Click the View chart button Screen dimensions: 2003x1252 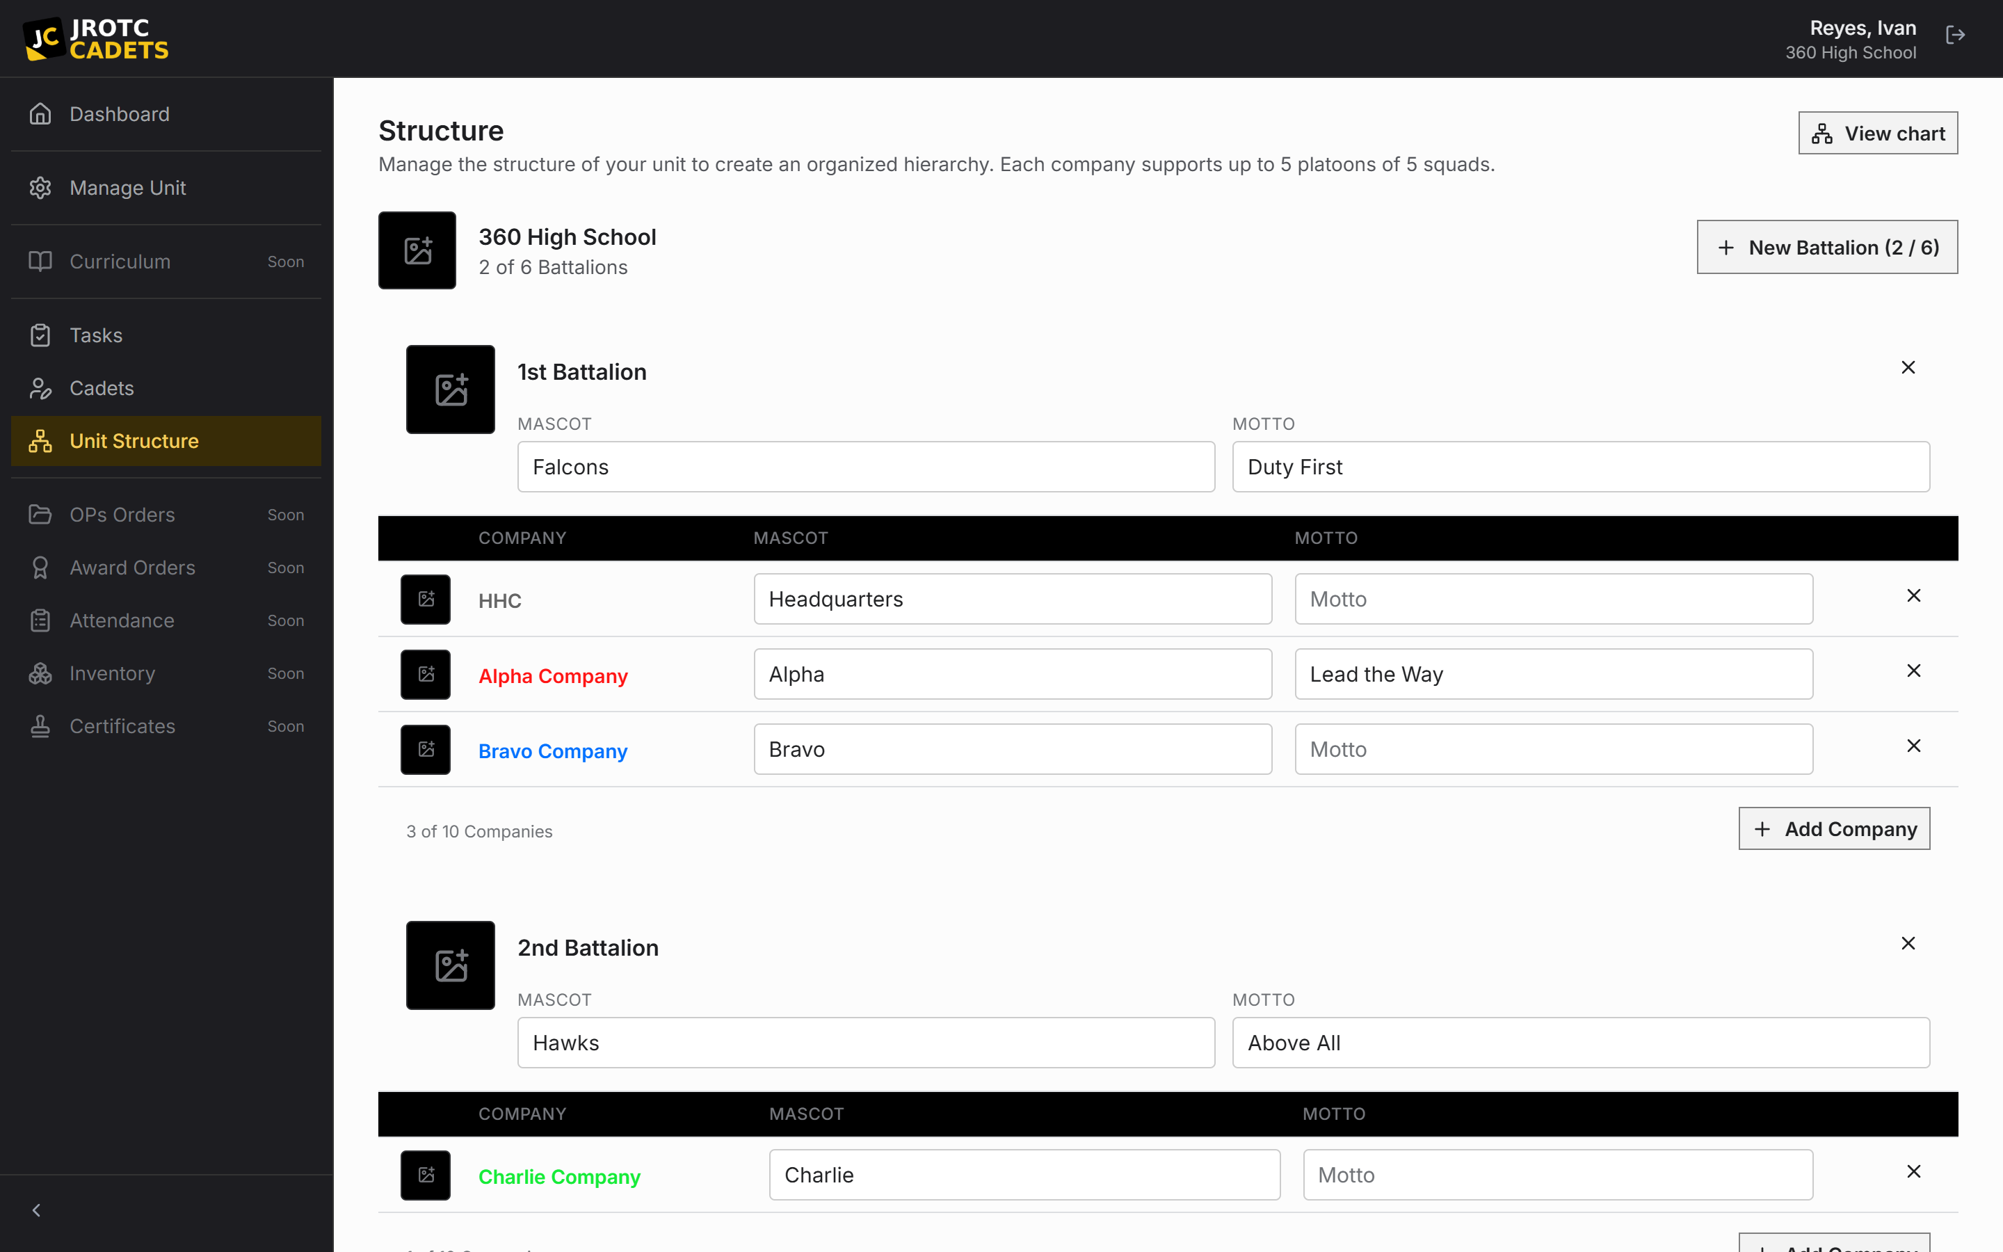pyautogui.click(x=1877, y=134)
